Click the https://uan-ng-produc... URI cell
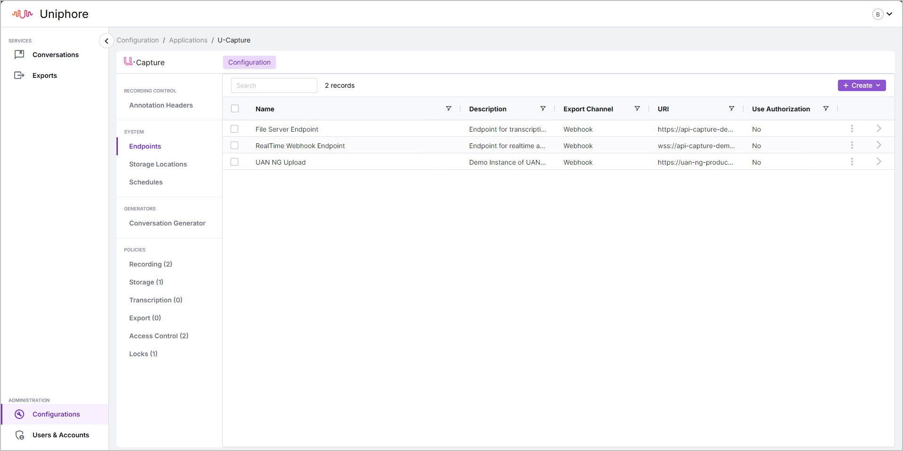903x451 pixels. pos(696,162)
